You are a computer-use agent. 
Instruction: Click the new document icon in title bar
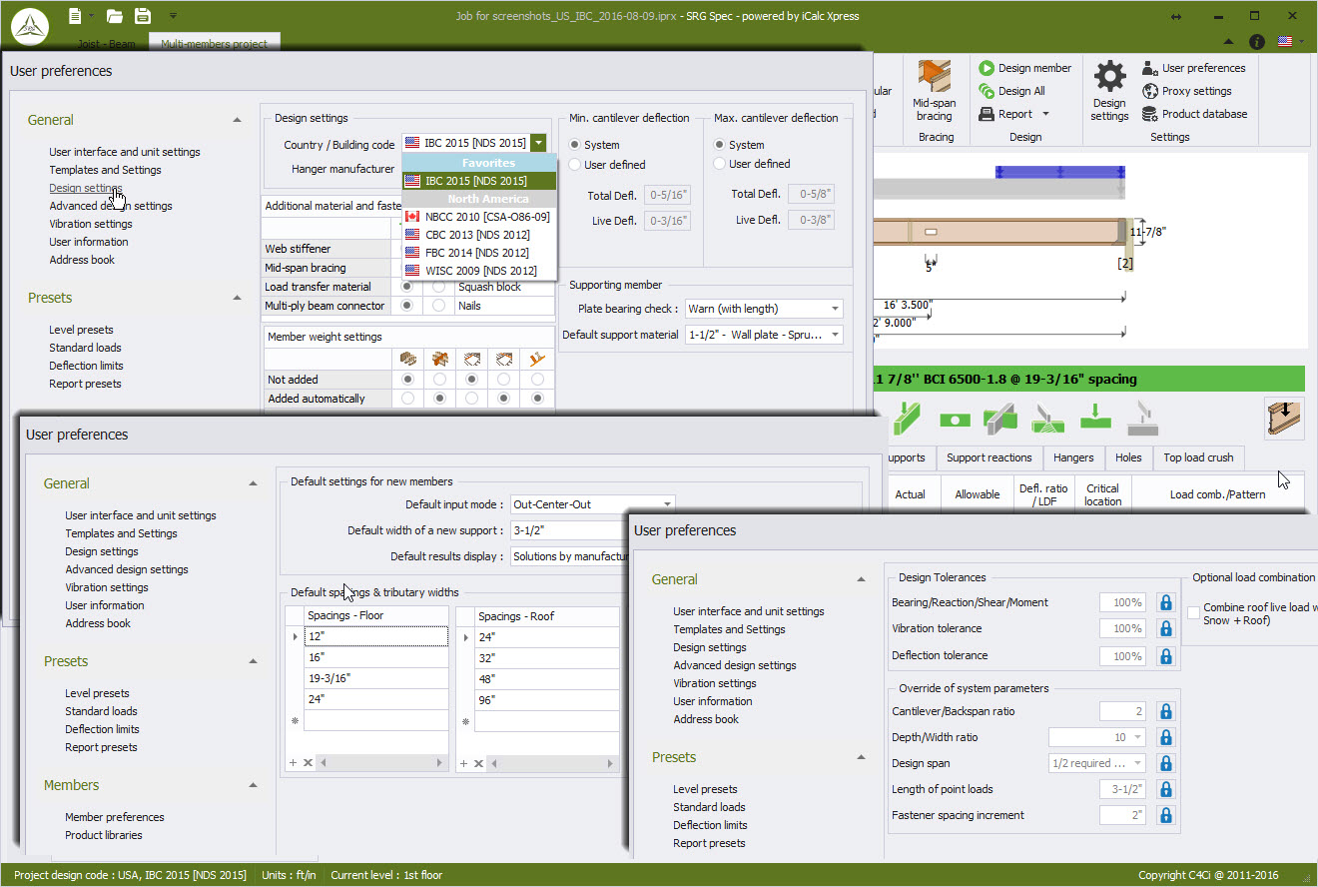click(x=76, y=16)
